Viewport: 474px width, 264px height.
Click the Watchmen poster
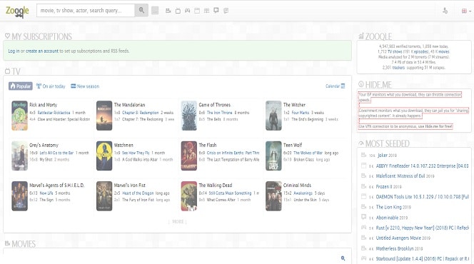[104, 156]
